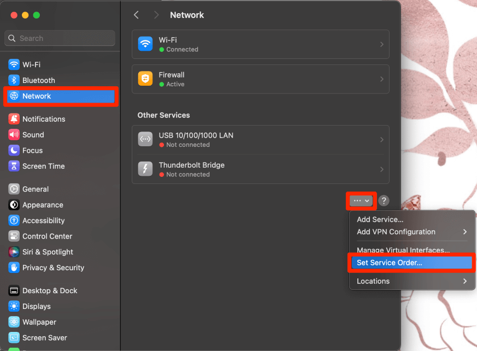Open Bluetooth settings via its sidebar icon
This screenshot has height=351, width=477.
tap(14, 80)
